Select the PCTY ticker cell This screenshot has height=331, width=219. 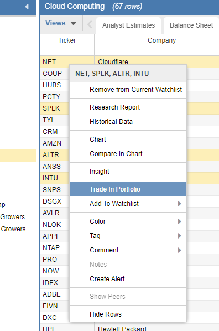coord(55,97)
